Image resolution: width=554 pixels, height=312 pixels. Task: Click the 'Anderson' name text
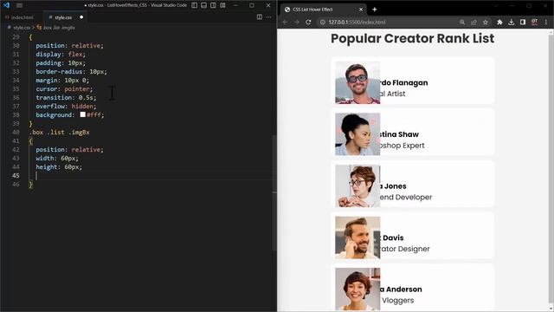coord(404,289)
